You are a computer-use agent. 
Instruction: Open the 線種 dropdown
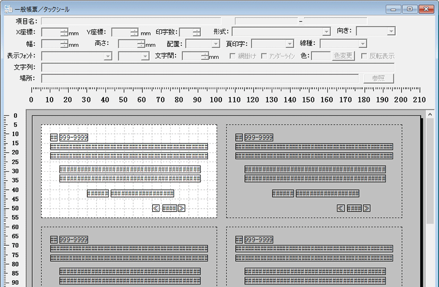tap(362, 44)
